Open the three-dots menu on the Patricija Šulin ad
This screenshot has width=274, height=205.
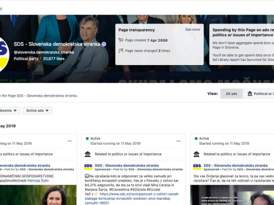coord(70,141)
